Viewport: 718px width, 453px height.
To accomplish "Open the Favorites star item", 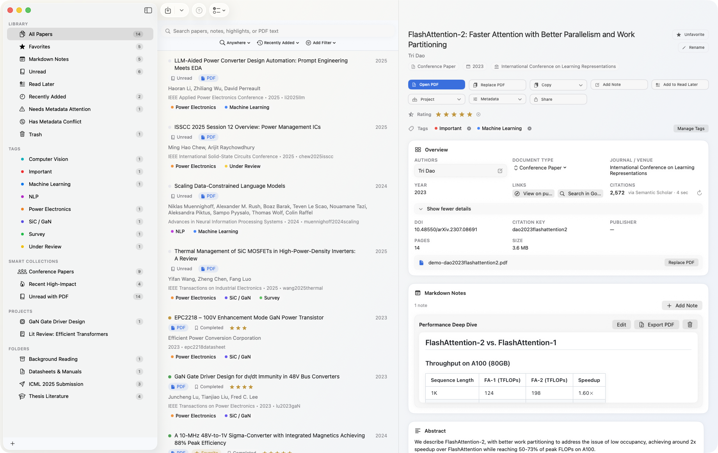I will [80, 46].
